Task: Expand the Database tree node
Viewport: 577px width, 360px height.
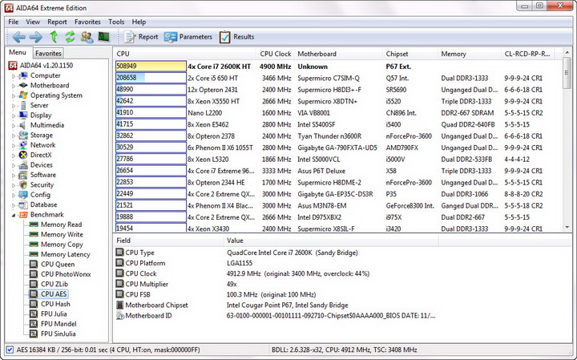Action: pyautogui.click(x=14, y=205)
